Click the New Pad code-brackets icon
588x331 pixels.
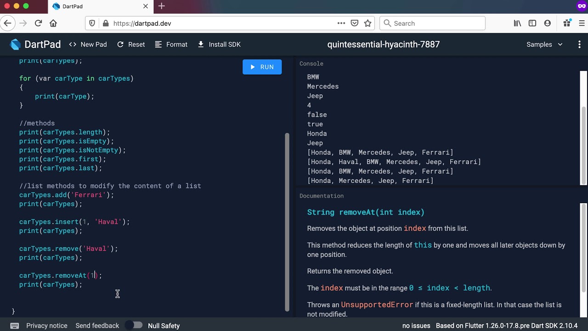coord(73,45)
